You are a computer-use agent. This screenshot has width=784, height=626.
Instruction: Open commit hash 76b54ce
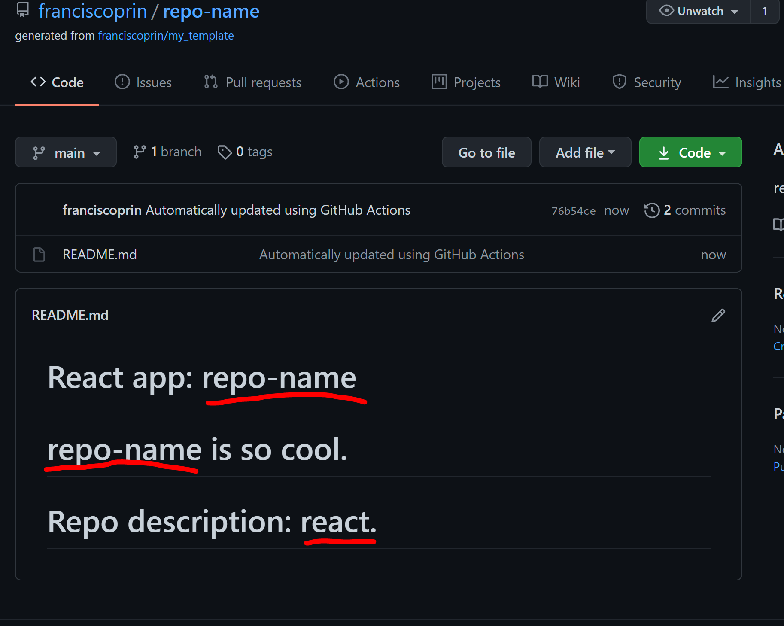pyautogui.click(x=574, y=211)
